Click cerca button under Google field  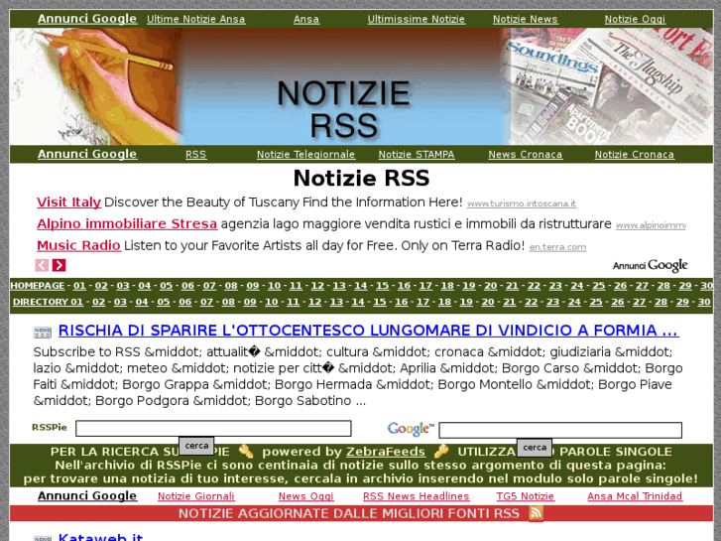point(535,448)
